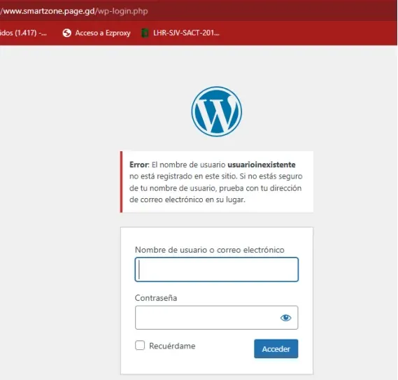Open the bookmark ending in (1.417)
398x380 pixels.
23,33
